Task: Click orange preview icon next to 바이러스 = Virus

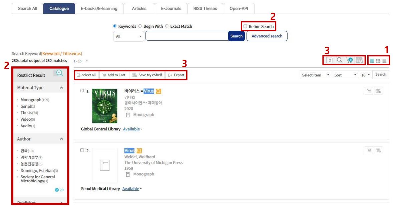Action: point(158,91)
